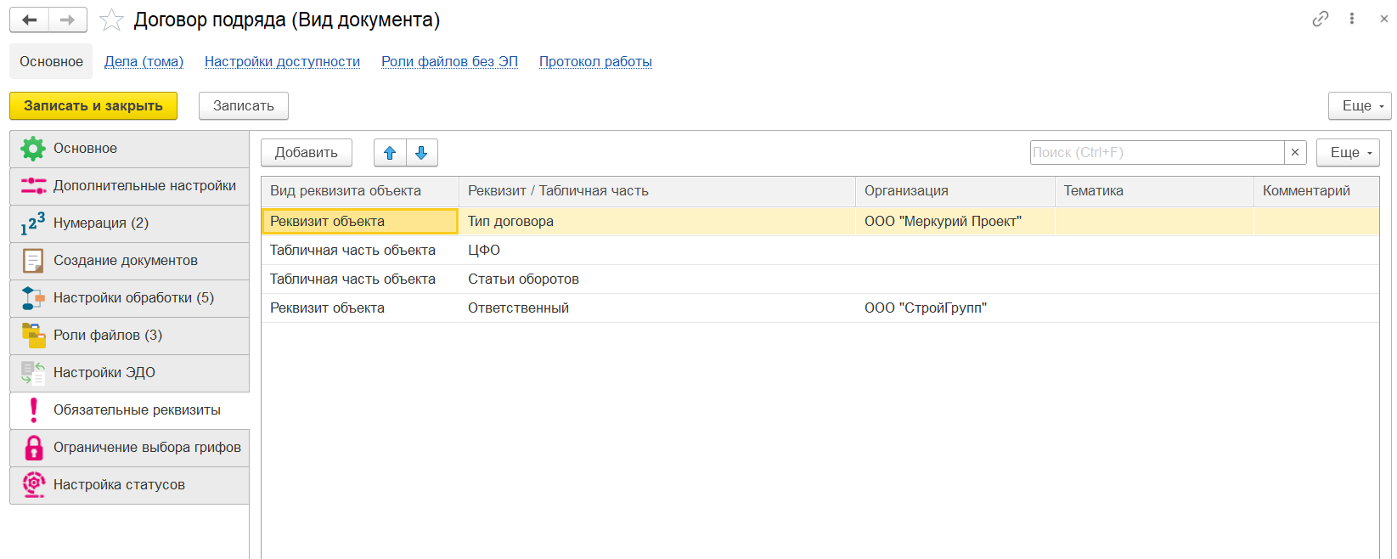Open the Основное sidebar section
Image resolution: width=1397 pixels, height=559 pixels.
pos(130,149)
